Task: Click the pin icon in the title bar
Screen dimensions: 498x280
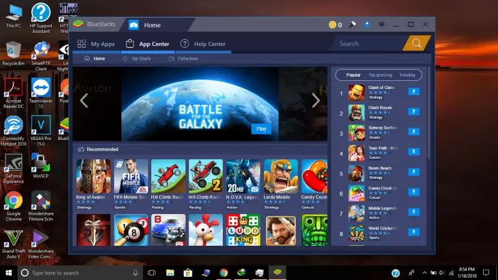Action: 352,24
